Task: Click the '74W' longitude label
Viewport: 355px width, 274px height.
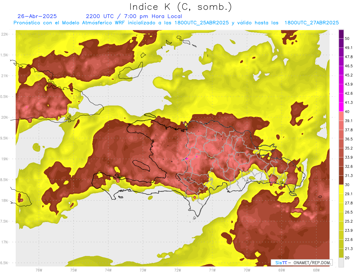Action: point(108,270)
